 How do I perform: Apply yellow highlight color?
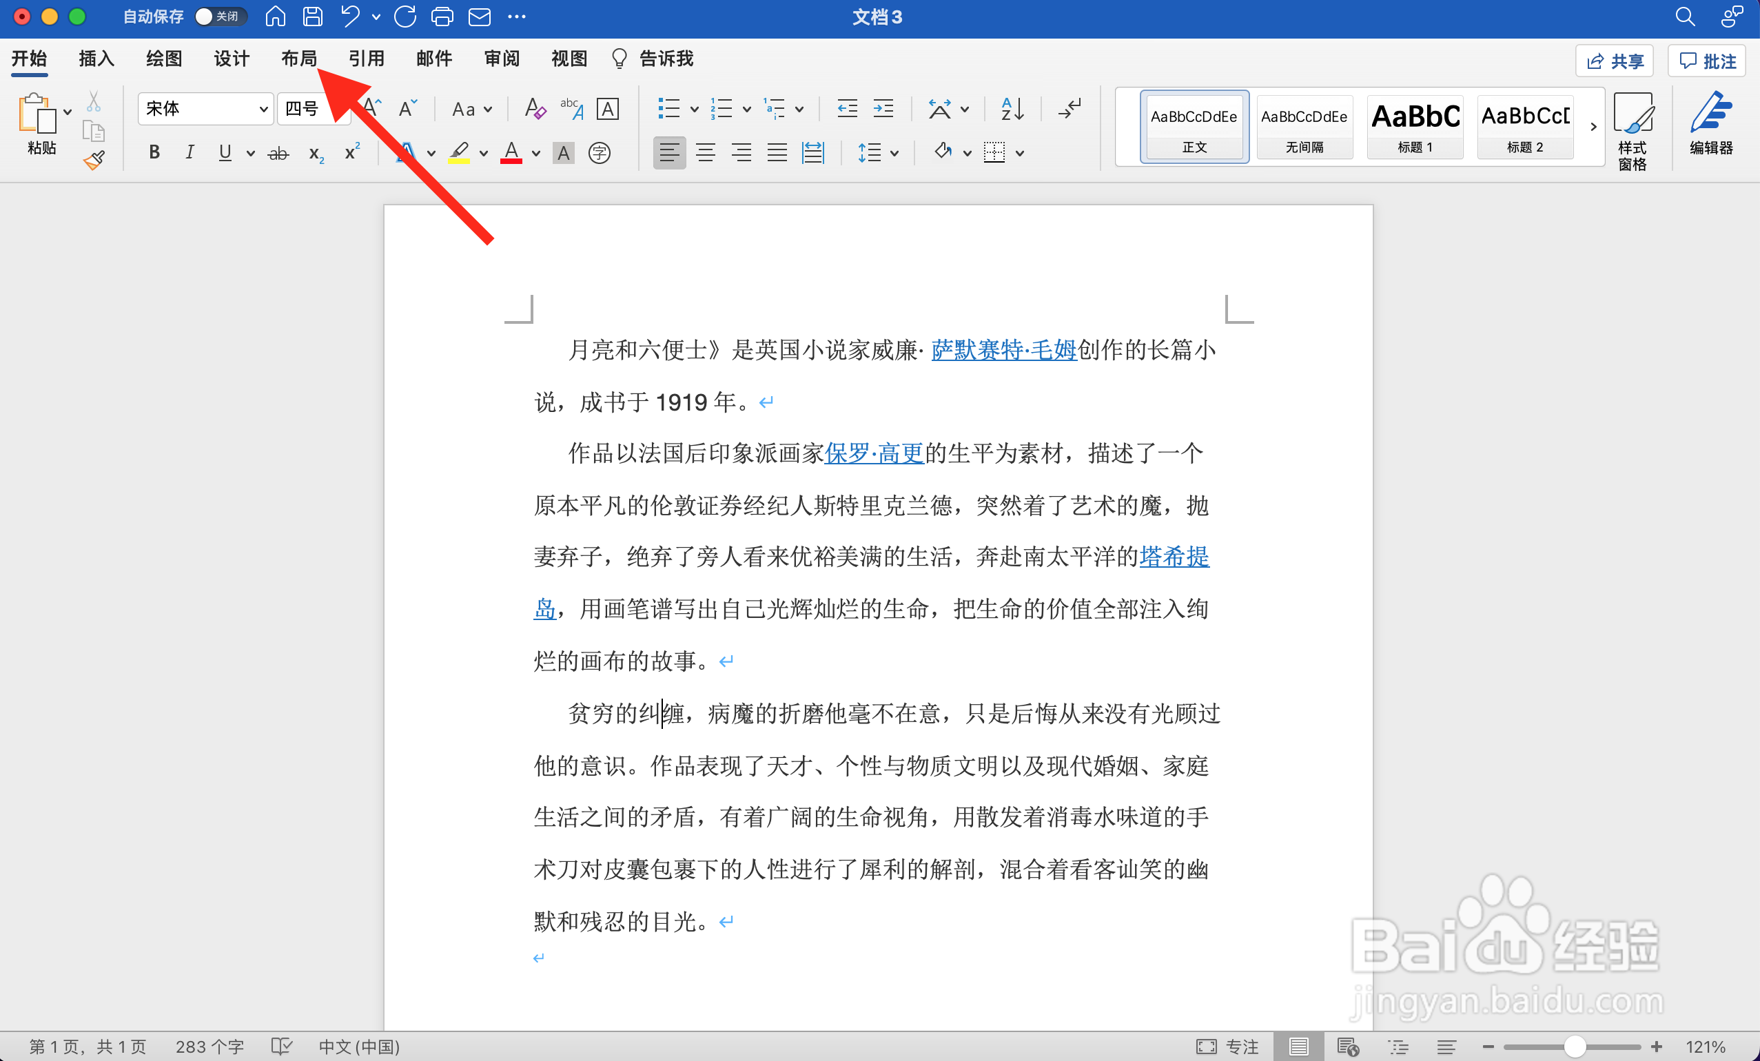coord(458,153)
